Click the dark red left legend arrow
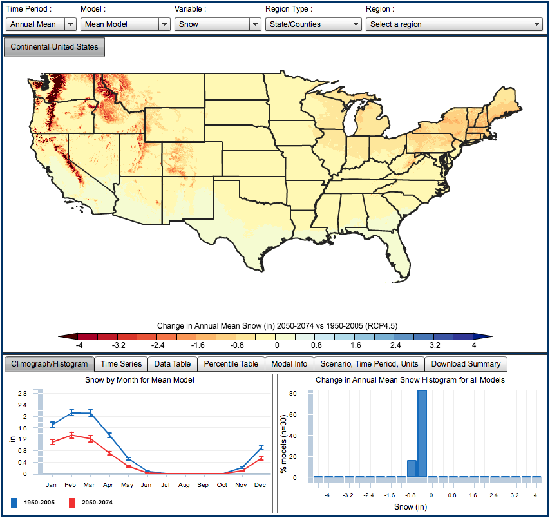550x518 pixels. click(67, 336)
